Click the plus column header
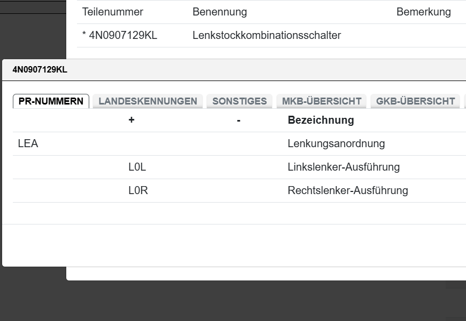 pyautogui.click(x=131, y=121)
